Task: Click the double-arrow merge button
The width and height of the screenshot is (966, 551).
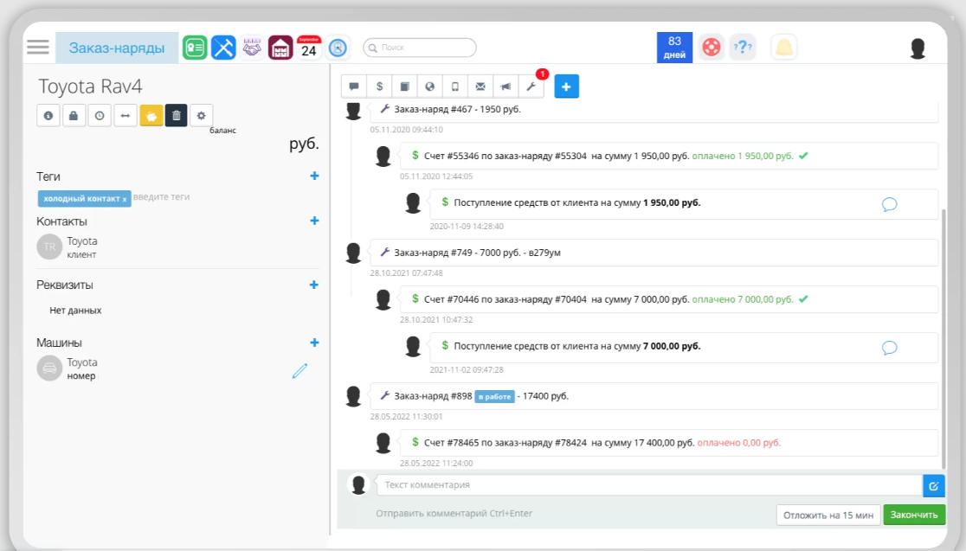Action: (x=125, y=116)
